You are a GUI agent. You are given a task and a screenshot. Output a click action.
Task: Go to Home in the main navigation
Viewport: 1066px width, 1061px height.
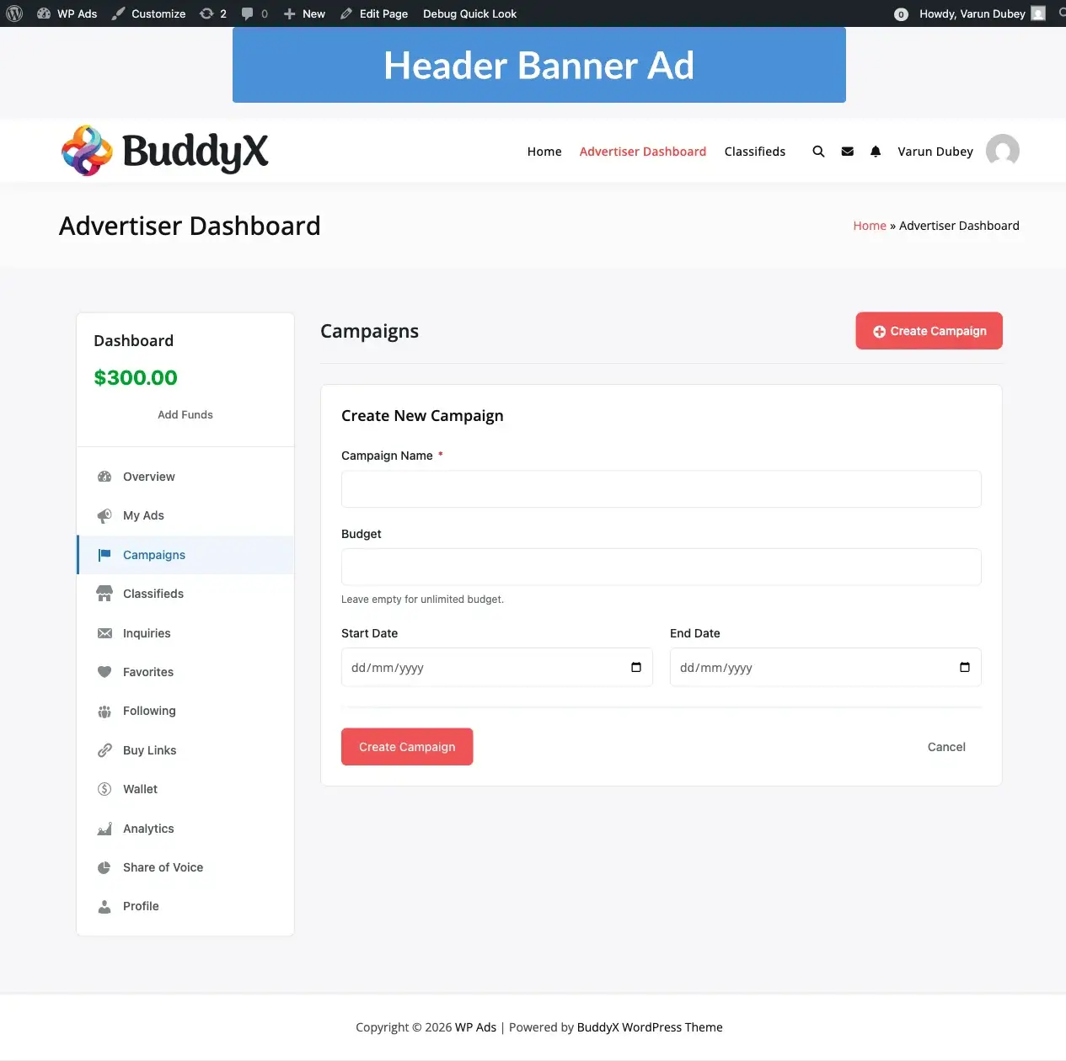tap(544, 152)
